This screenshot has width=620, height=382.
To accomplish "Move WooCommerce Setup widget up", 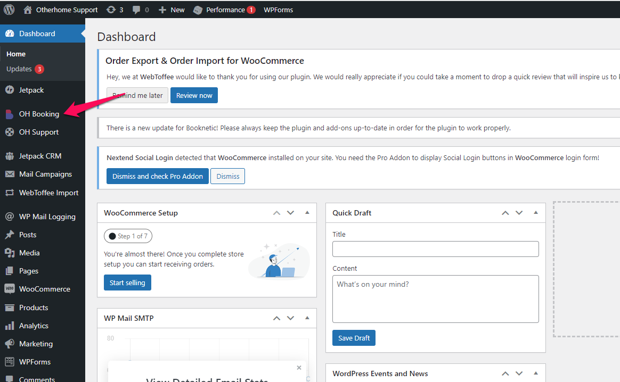I will tap(277, 213).
